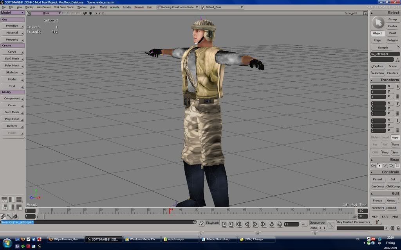
Task: Open the ValveSource menu
Action: point(44,7)
